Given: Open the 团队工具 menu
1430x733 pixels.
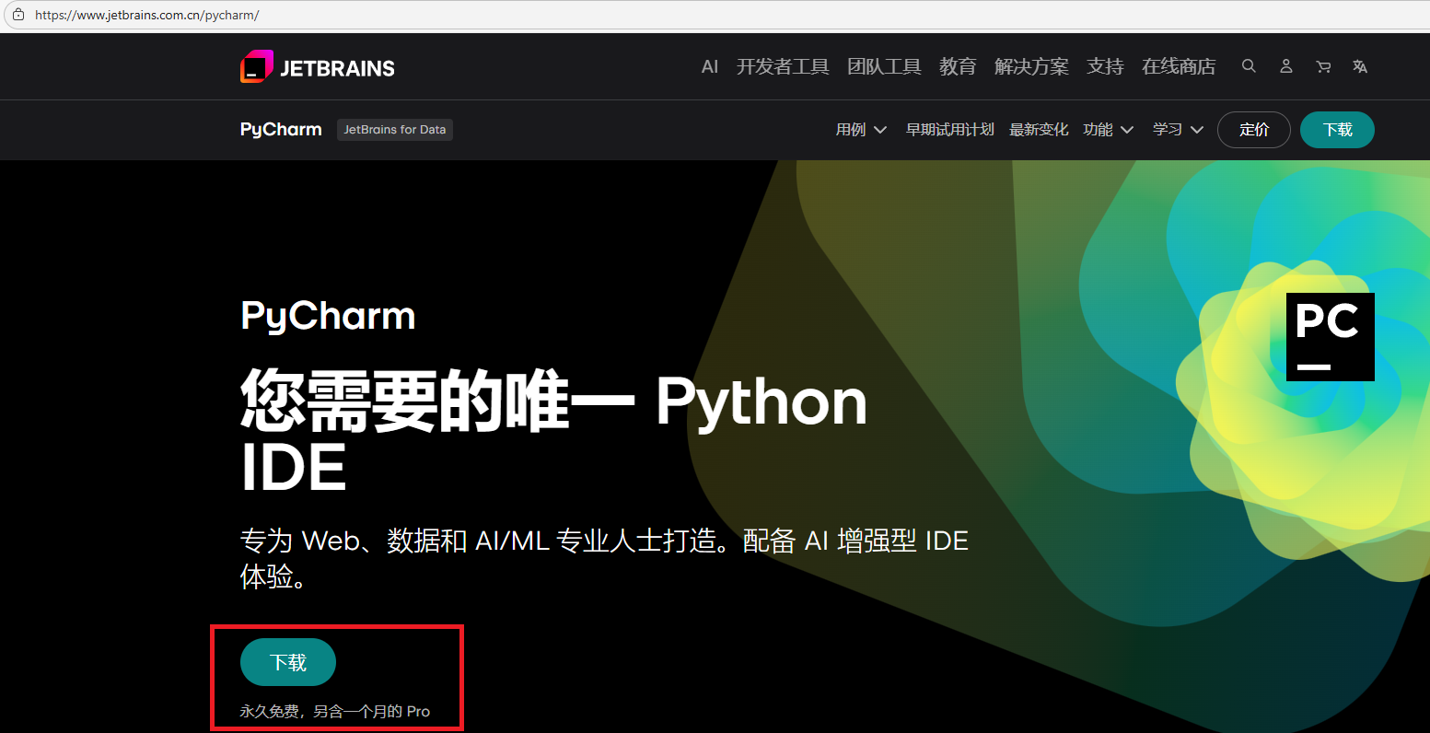Looking at the screenshot, I should coord(884,66).
